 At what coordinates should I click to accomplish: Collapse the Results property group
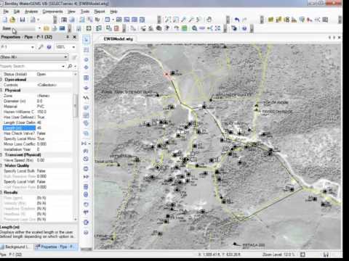1,192
